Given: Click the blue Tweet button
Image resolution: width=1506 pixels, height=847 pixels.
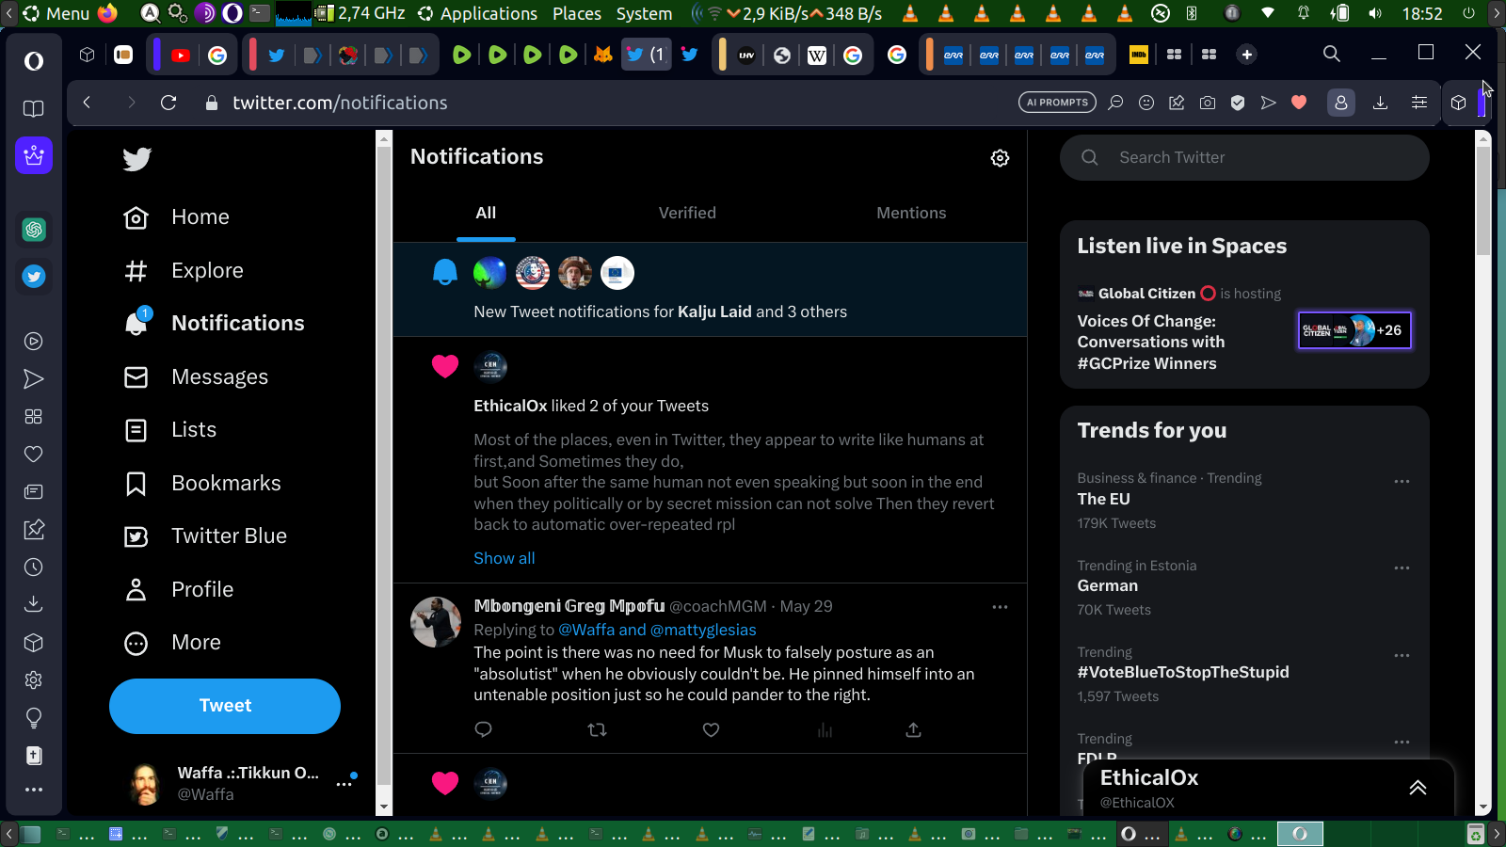Looking at the screenshot, I should pyautogui.click(x=225, y=706).
